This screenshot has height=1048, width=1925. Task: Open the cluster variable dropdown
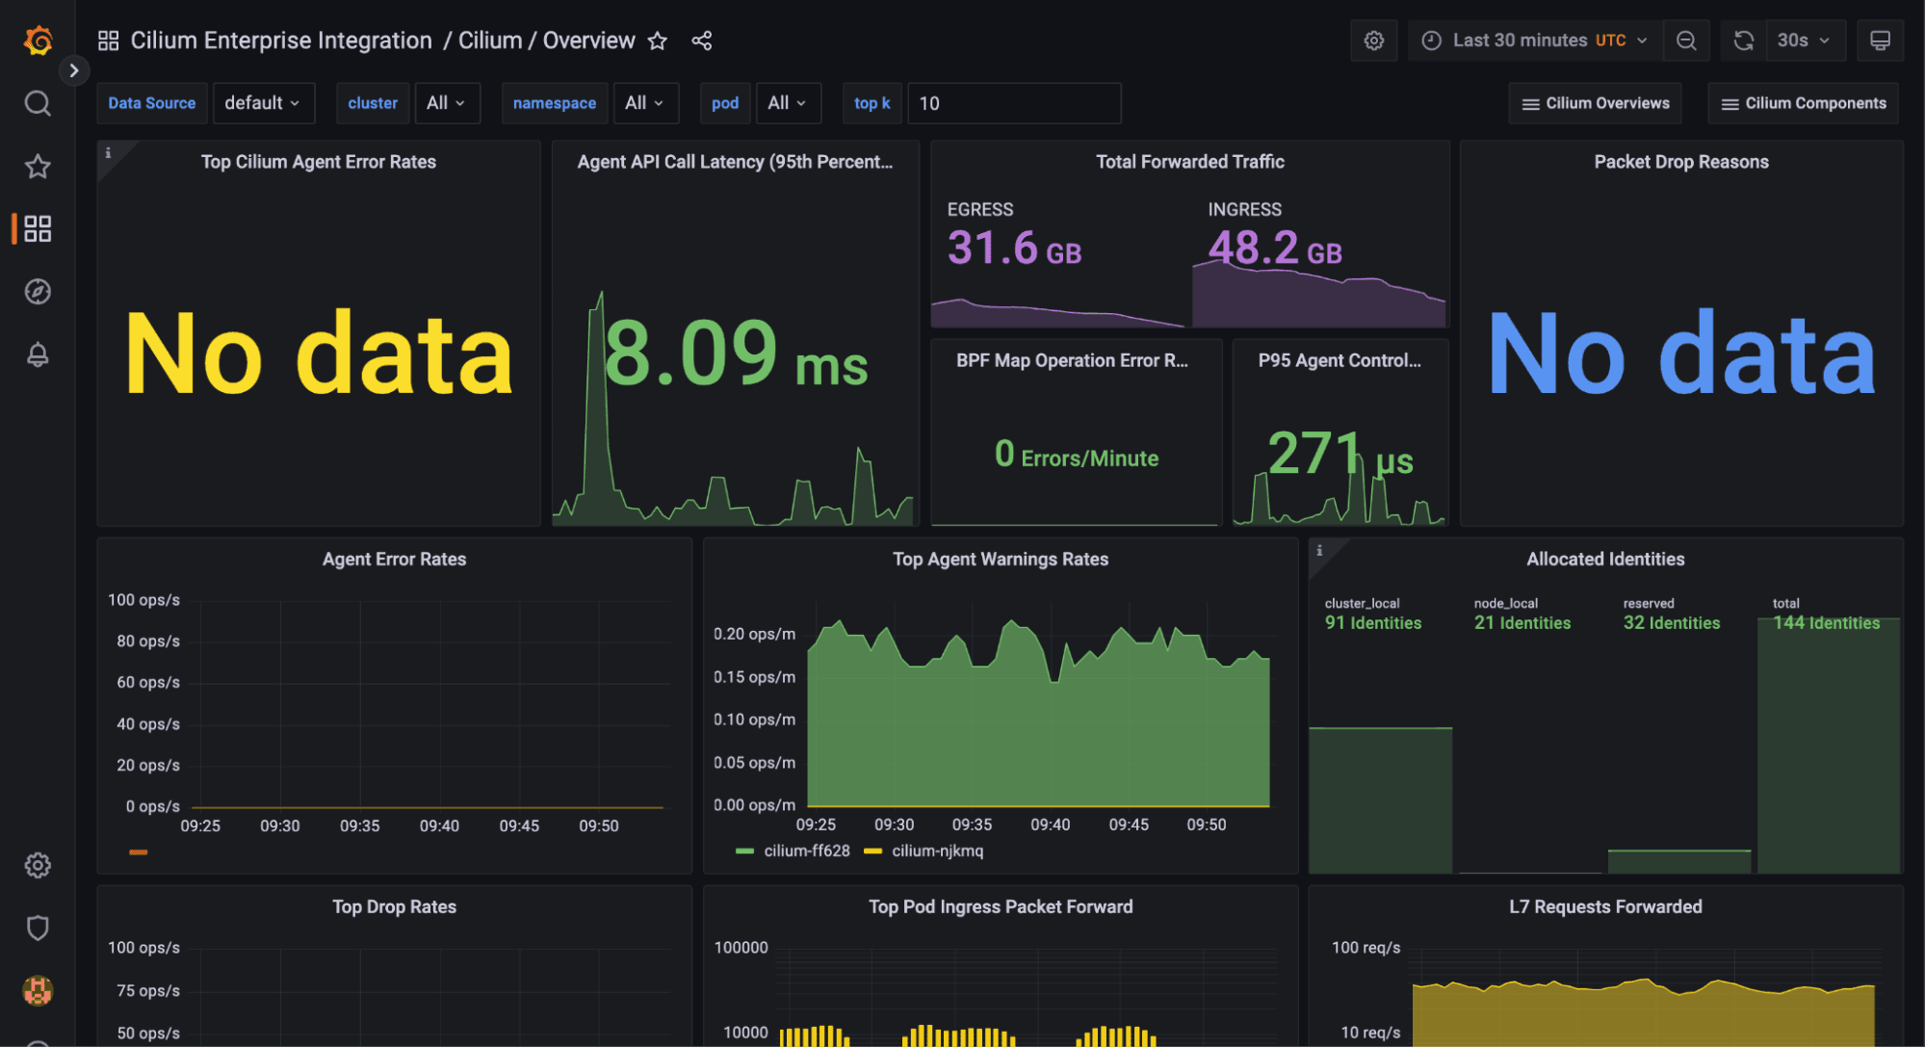click(x=447, y=103)
